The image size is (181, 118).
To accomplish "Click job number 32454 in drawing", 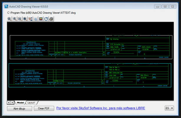I will (x=116, y=52).
